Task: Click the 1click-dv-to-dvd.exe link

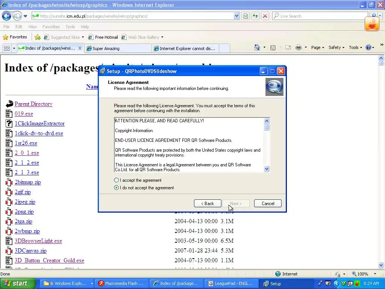Action: (x=39, y=134)
